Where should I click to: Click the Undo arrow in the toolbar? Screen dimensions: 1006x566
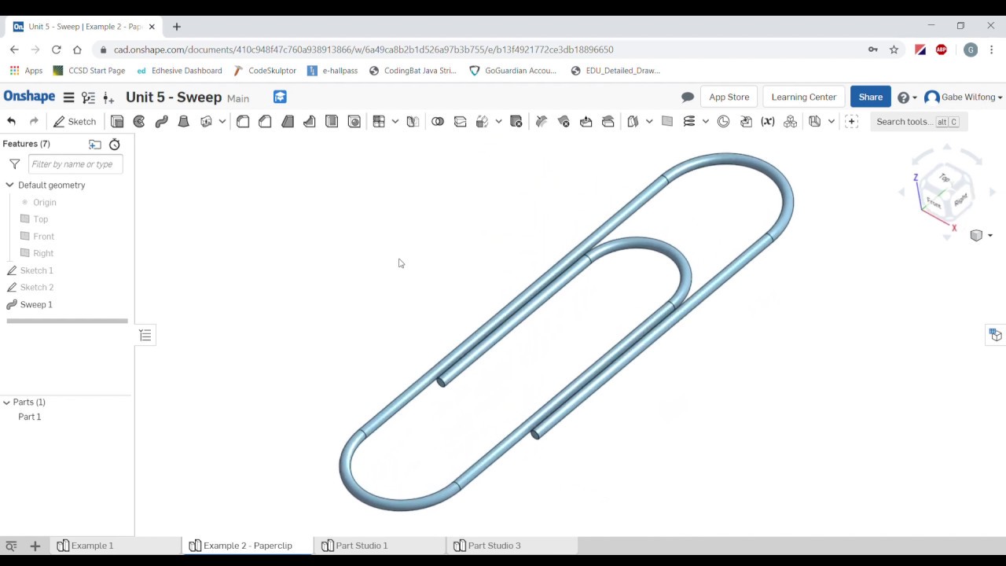[11, 121]
